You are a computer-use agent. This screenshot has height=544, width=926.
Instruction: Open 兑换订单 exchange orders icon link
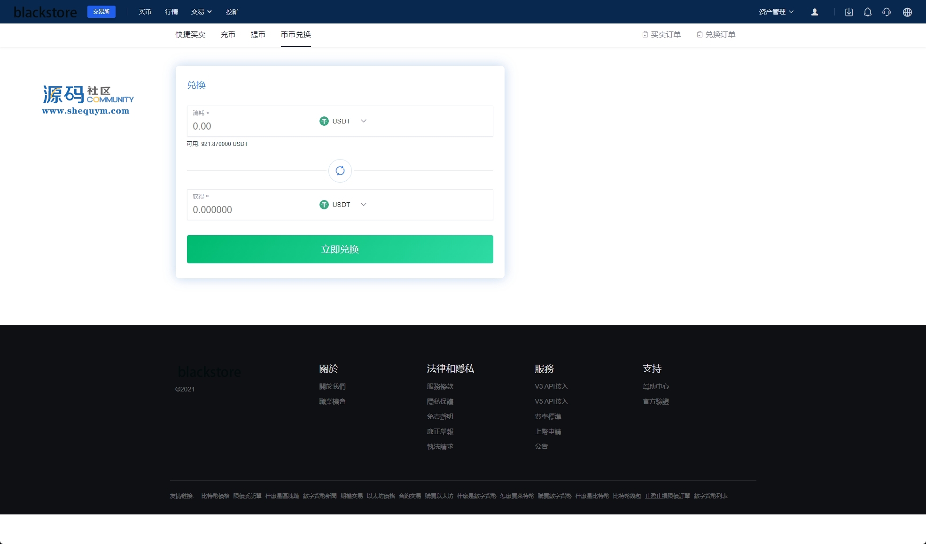[x=716, y=35]
